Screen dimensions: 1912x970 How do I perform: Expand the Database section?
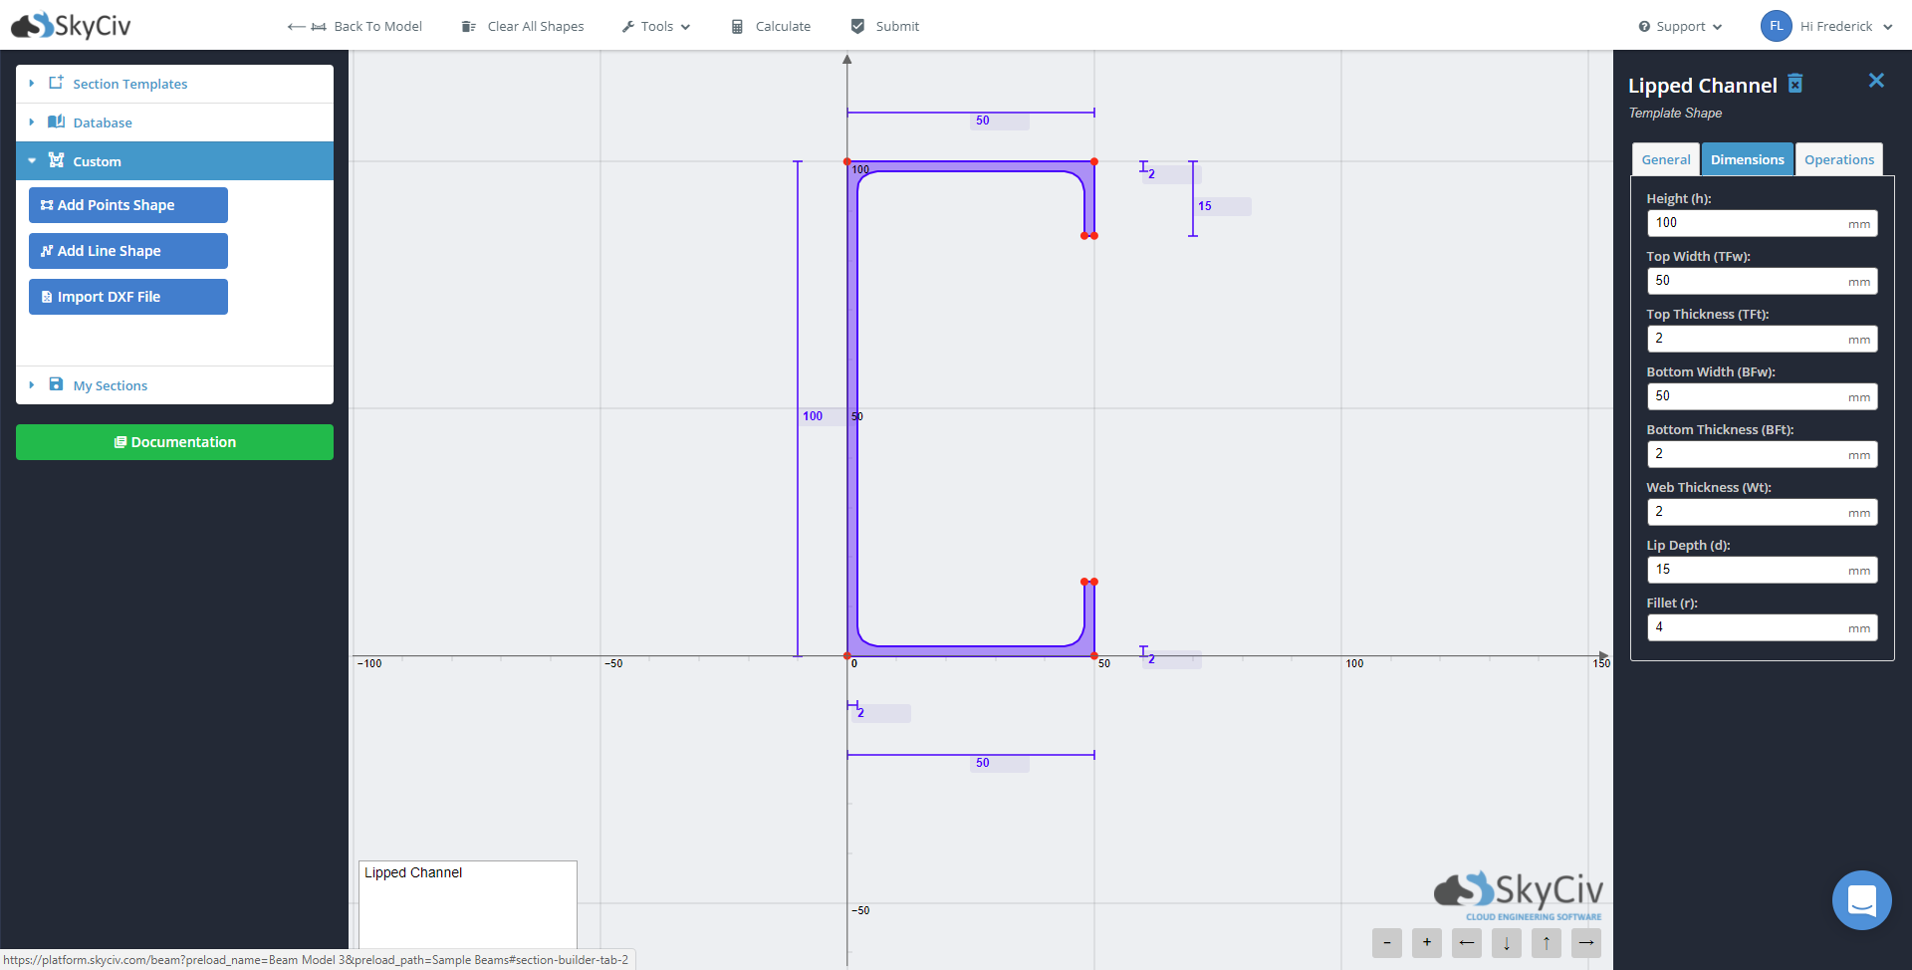pyautogui.click(x=103, y=122)
